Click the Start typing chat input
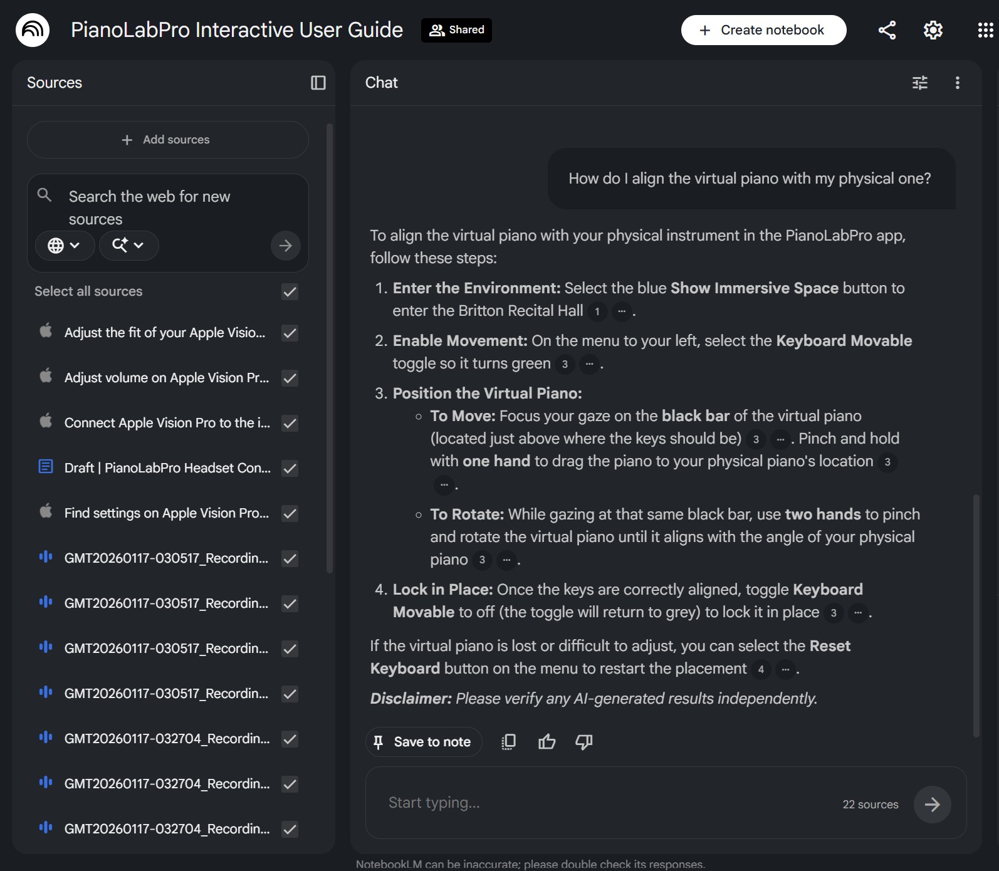 pos(608,803)
